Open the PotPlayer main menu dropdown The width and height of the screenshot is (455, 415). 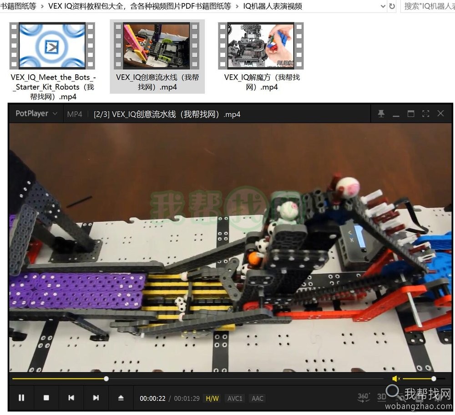(x=36, y=113)
